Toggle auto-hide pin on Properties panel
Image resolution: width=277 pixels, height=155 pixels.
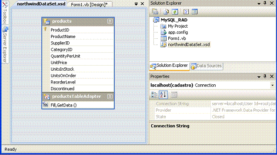(x=265, y=76)
